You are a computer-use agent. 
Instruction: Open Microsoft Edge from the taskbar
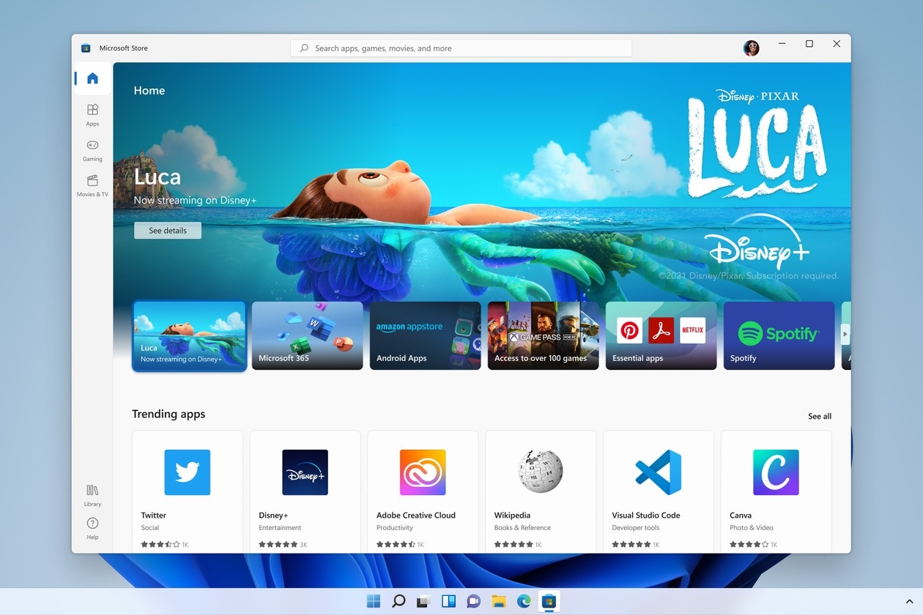coord(524,601)
